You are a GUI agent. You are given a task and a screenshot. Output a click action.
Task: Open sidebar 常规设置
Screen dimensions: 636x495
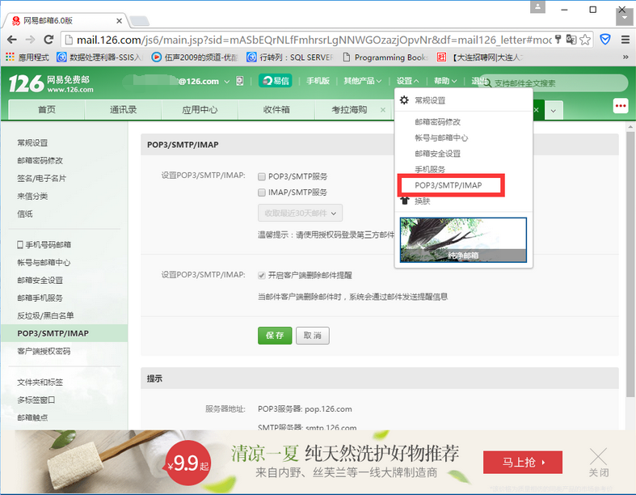click(32, 142)
